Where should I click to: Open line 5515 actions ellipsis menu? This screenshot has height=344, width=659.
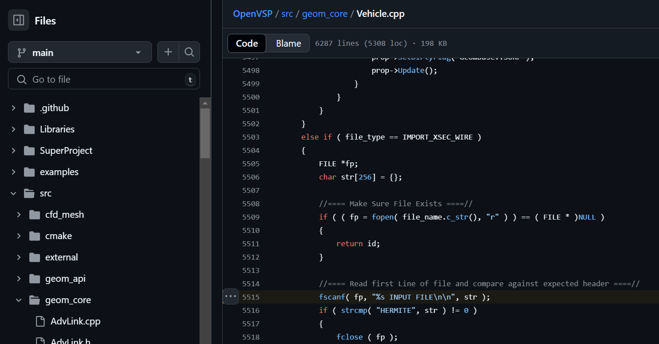click(231, 296)
